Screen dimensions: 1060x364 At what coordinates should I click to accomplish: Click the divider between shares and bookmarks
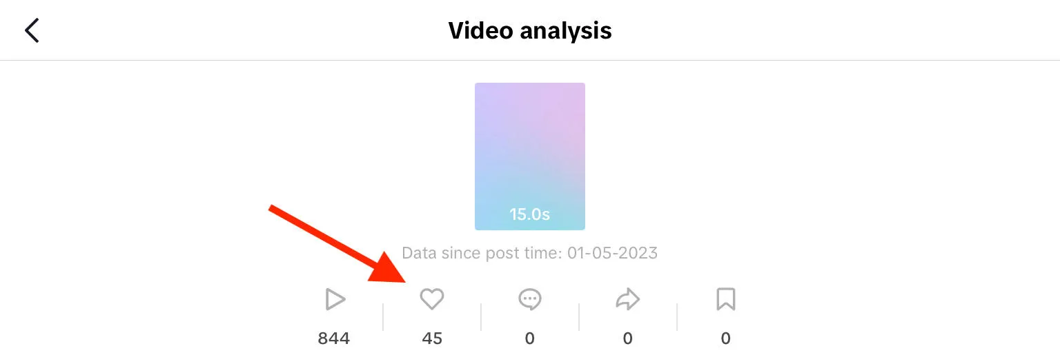point(677,317)
